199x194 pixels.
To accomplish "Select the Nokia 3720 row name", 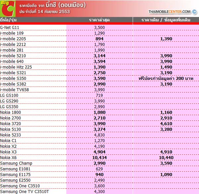I will pos(10,124).
